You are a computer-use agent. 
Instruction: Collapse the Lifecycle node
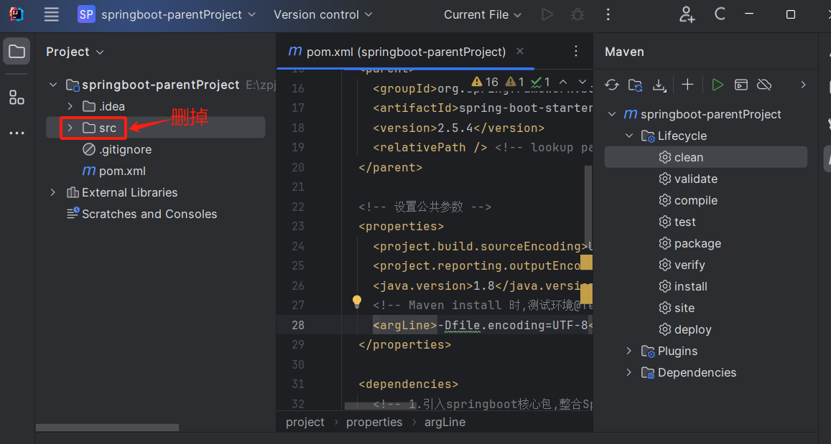(x=629, y=136)
